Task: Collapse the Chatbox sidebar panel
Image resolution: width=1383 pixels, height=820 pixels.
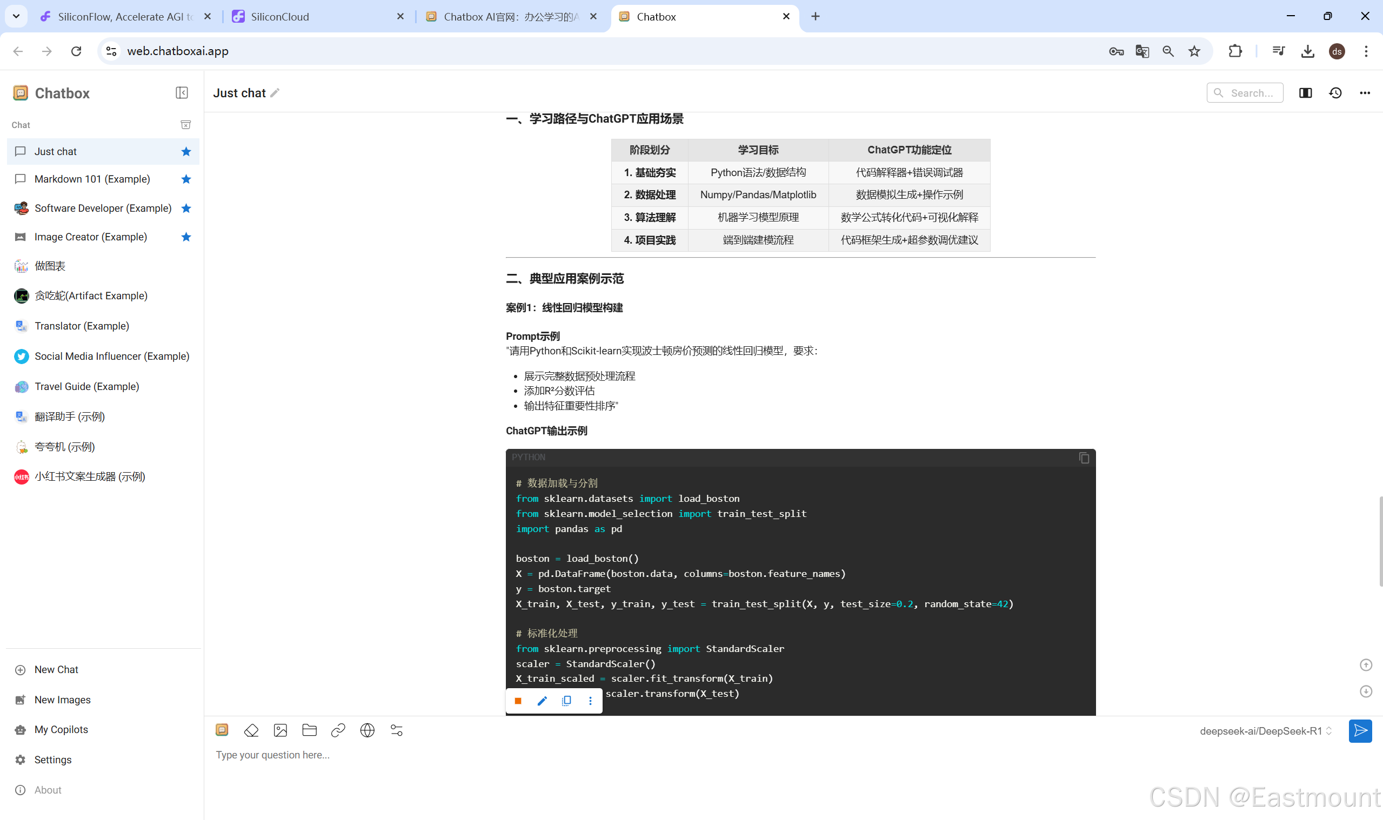Action: pos(181,93)
